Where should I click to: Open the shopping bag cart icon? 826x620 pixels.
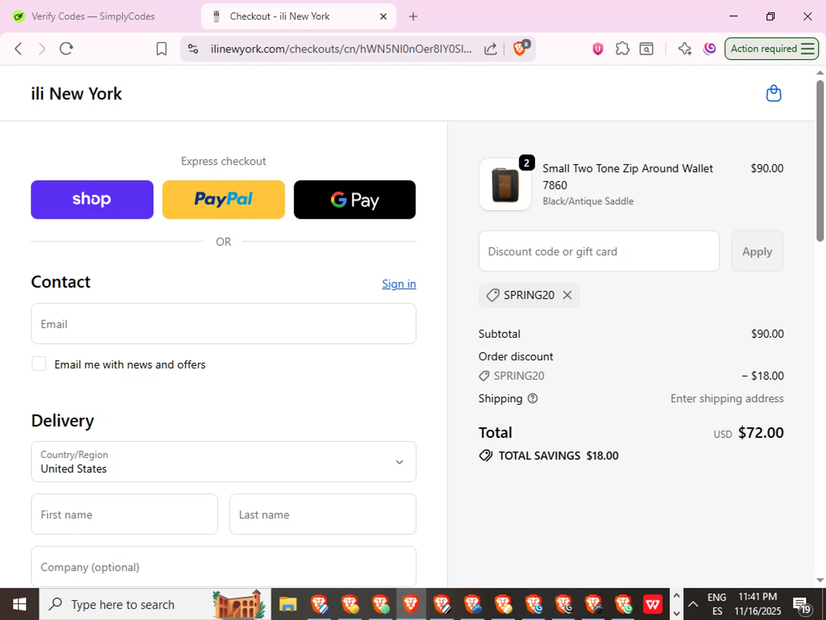tap(774, 94)
